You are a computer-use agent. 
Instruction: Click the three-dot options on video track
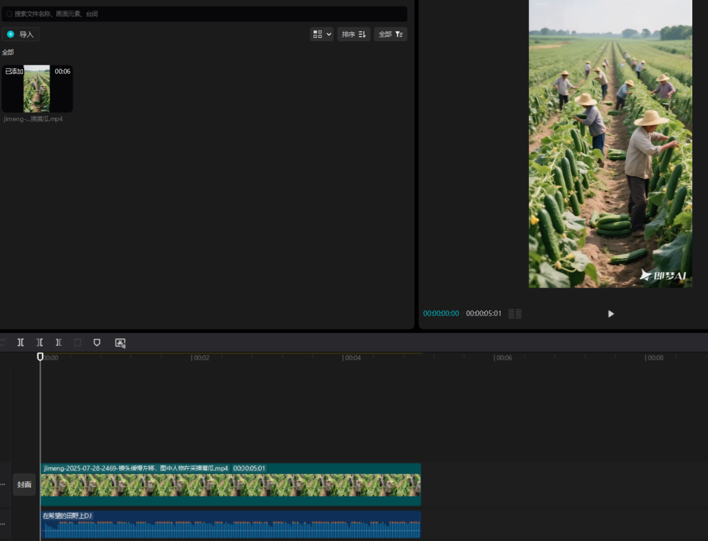[x=3, y=485]
